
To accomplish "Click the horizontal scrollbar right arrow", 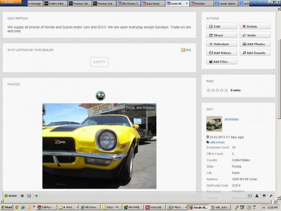I will pos(276,202).
